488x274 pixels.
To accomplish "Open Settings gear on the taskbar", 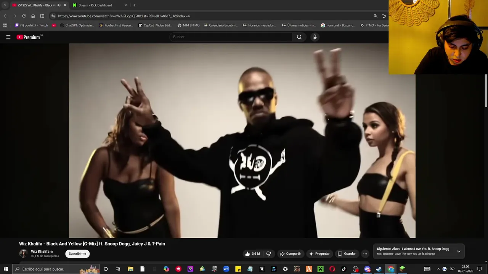I will 285,269.
